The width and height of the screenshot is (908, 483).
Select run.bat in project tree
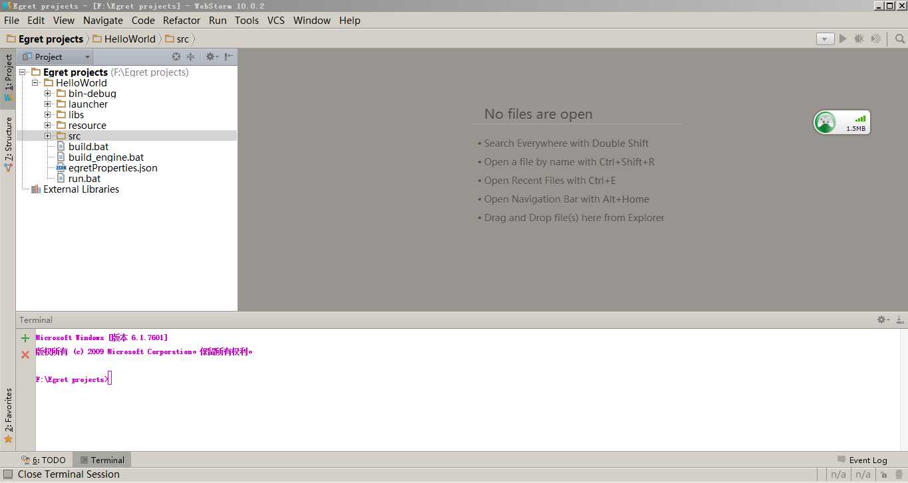coord(84,179)
